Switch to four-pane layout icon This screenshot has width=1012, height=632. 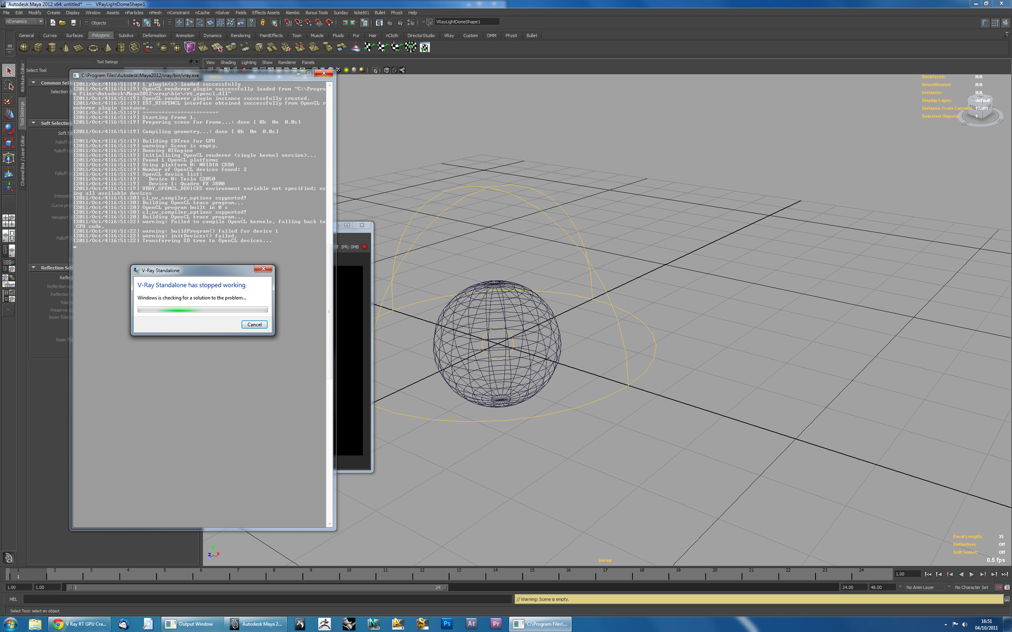(9, 221)
